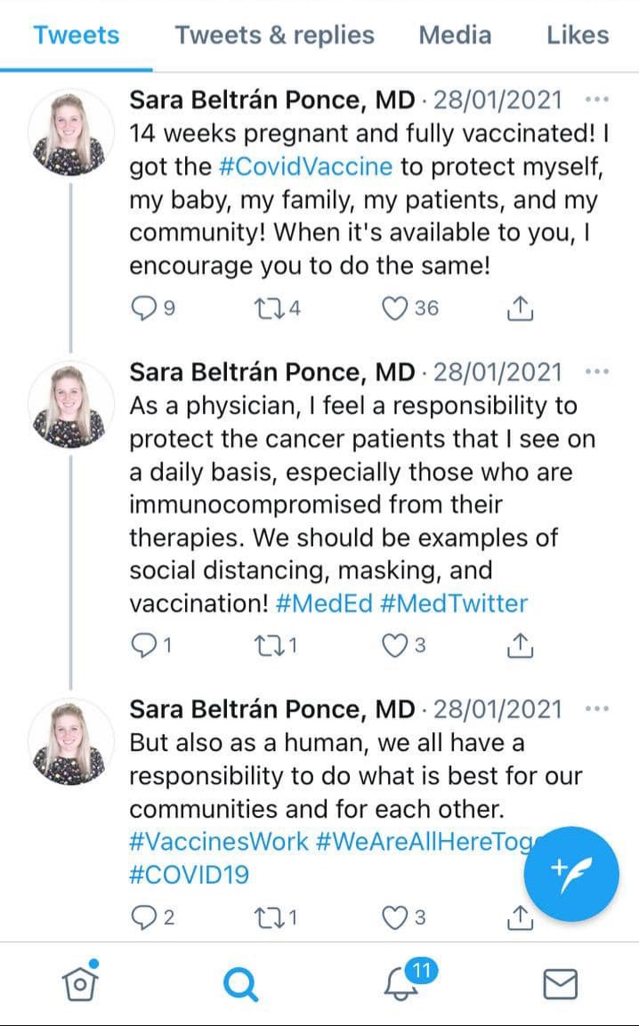The height and width of the screenshot is (1026, 639).
Task: Open more options on the third tweet
Action: click(x=596, y=708)
